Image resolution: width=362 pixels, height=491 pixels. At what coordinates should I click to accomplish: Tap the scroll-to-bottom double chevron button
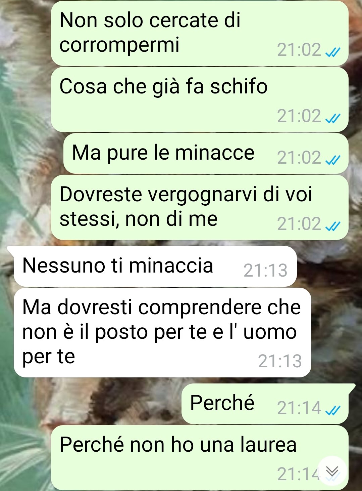click(332, 471)
